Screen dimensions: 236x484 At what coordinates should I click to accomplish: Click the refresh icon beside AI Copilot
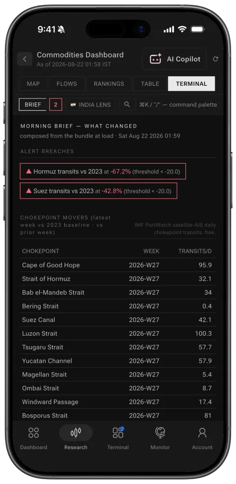point(215,59)
